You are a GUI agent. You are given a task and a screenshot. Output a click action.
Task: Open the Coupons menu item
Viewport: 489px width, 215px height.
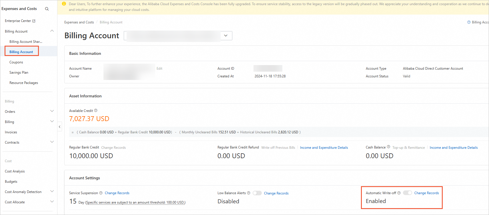click(16, 62)
